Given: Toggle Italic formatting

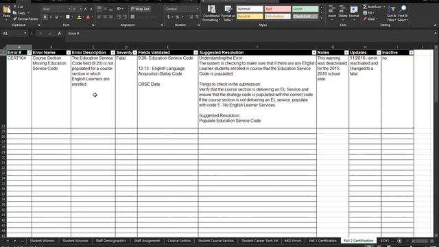Looking at the screenshot, I should pos(51,17).
